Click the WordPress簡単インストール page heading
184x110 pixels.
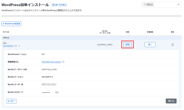coord(25,5)
